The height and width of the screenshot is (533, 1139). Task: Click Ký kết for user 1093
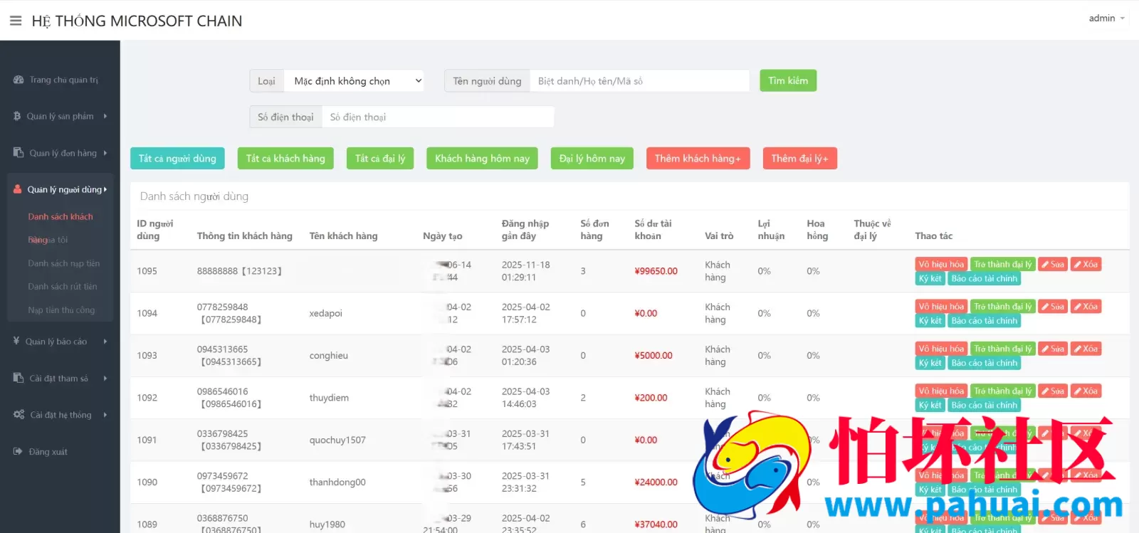(930, 363)
